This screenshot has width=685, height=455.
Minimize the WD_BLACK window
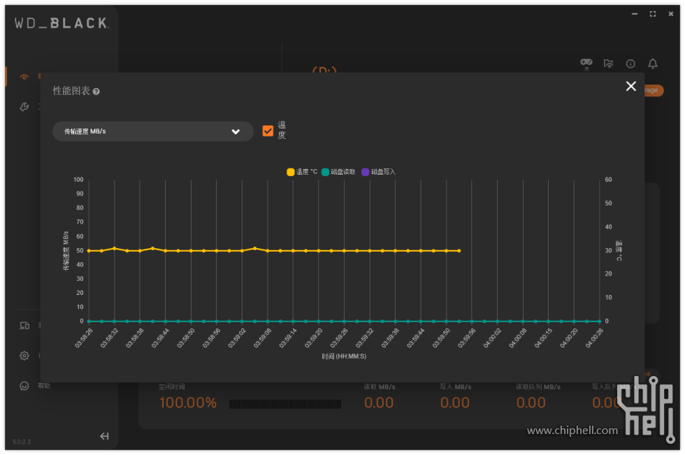635,14
